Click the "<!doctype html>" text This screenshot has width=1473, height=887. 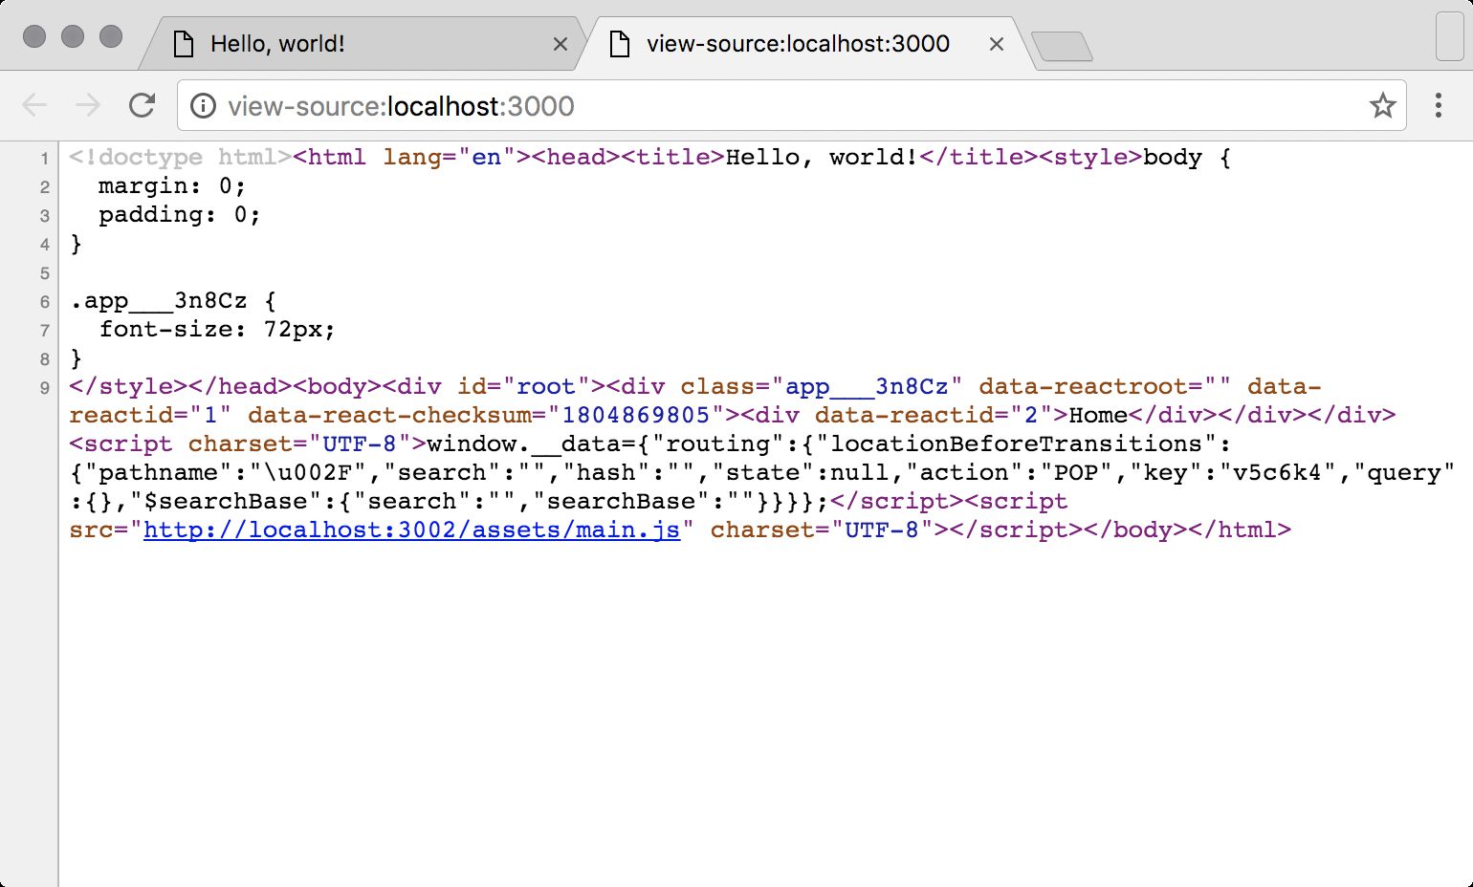[181, 157]
